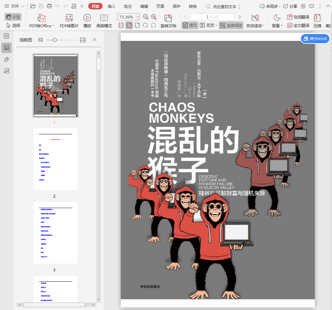The image size is (332, 310).
Task: Select the 手型 hand tool
Action: pyautogui.click(x=13, y=17)
